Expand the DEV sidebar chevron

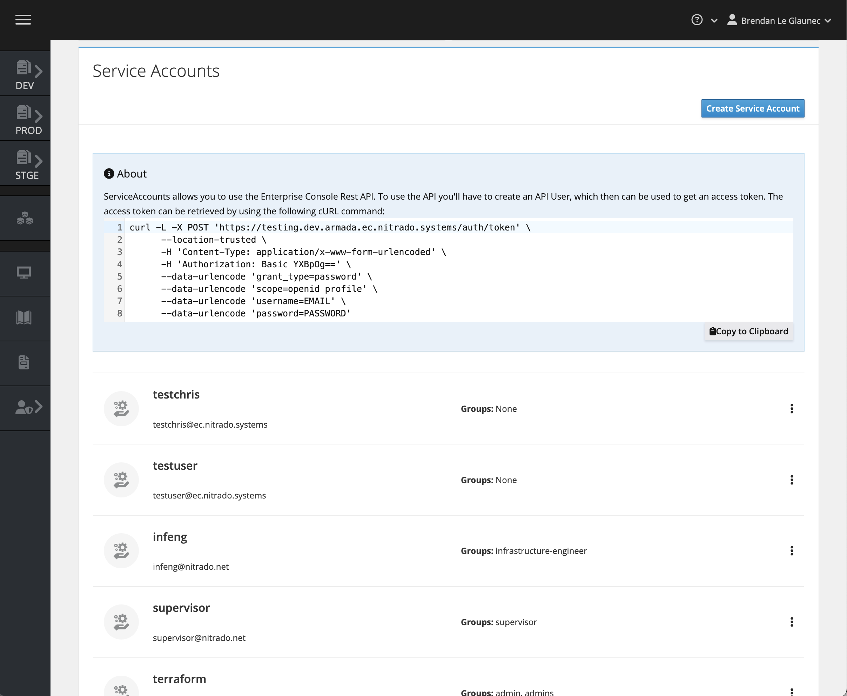(39, 71)
